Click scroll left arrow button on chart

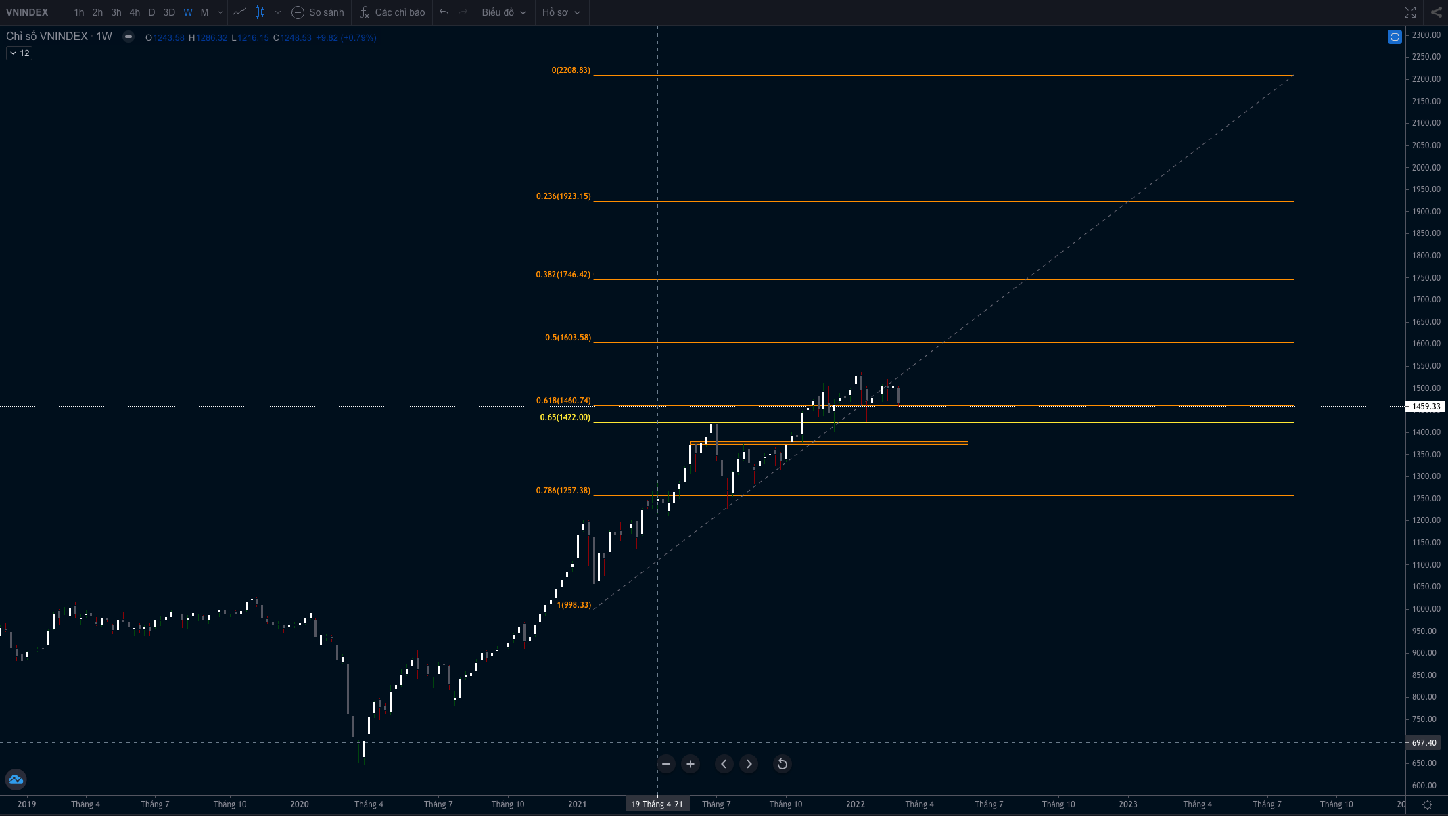pyautogui.click(x=724, y=764)
